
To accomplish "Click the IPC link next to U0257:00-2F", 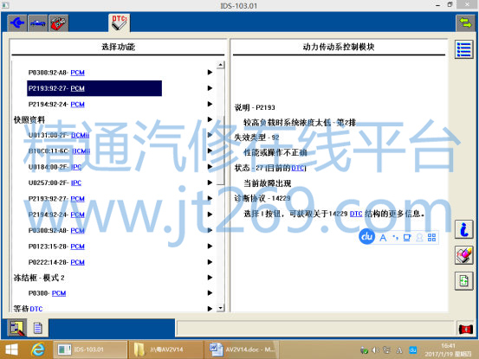I will [76, 183].
